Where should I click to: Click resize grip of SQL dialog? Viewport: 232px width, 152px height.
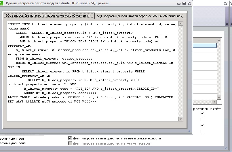[189, 131]
